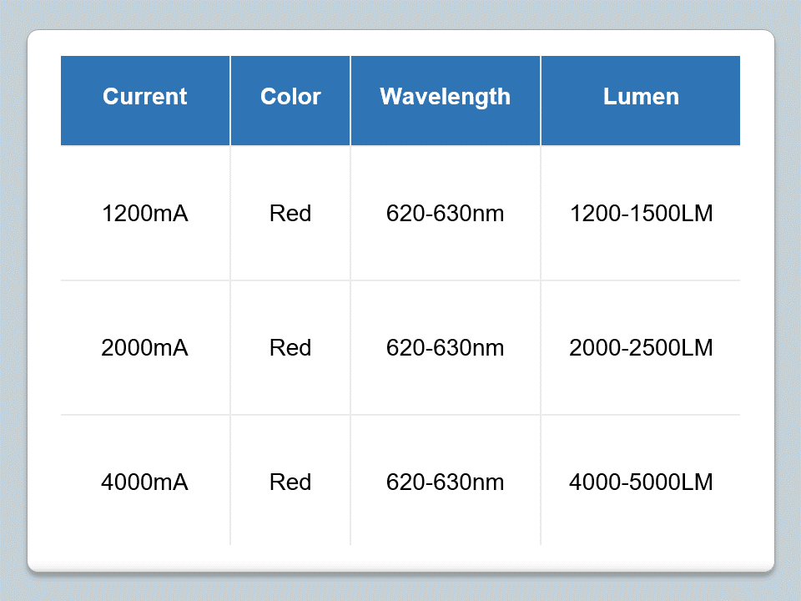This screenshot has height=601, width=801.
Task: Select the 4000-5000LM lumen cell
Action: click(x=641, y=482)
